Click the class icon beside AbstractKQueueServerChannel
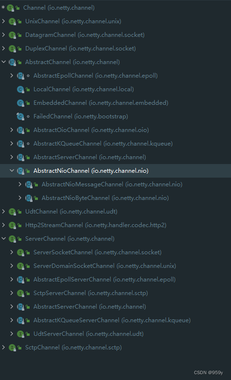 tap(20, 320)
